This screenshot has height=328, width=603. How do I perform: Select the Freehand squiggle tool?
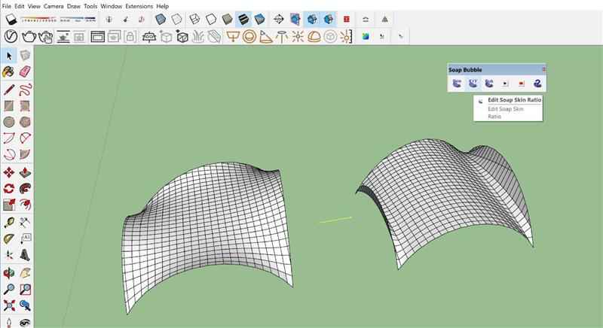click(x=25, y=90)
